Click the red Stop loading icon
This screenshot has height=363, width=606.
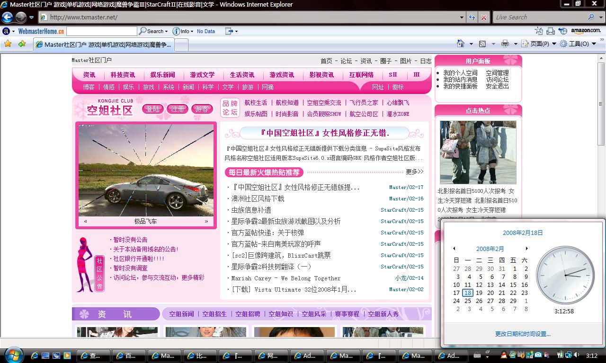[x=483, y=17]
